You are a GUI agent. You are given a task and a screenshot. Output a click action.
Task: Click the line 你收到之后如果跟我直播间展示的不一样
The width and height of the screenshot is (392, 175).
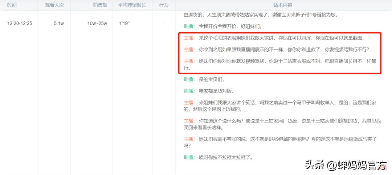276,50
